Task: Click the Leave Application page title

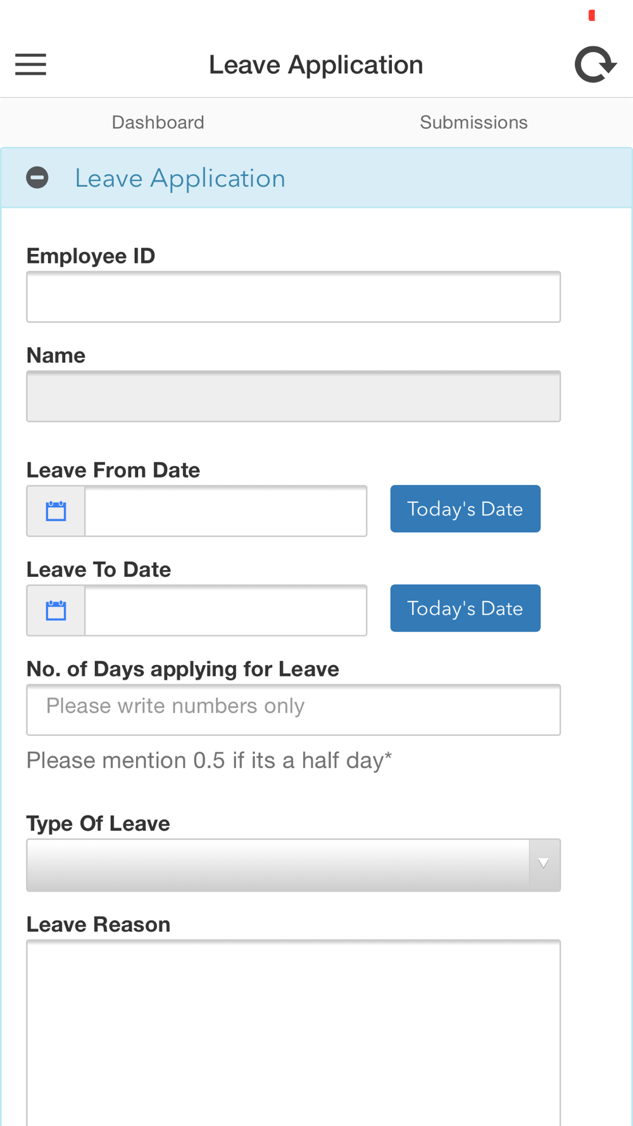Action: 316,65
